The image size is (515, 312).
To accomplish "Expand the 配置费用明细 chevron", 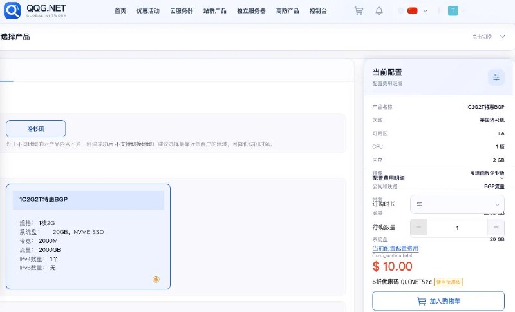I will (501, 178).
